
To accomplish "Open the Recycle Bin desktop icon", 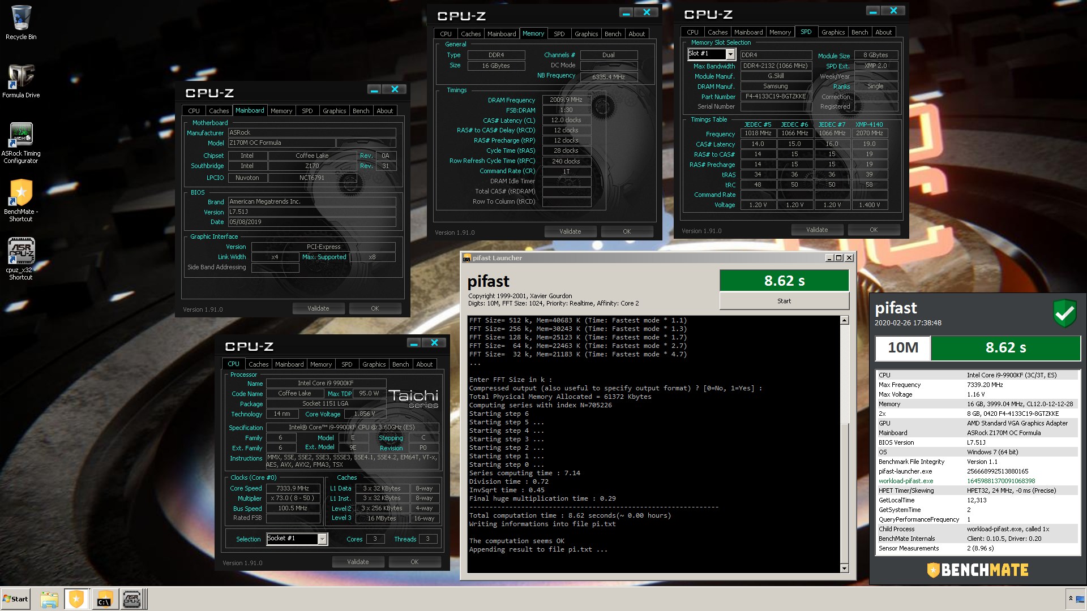I will click(x=21, y=23).
